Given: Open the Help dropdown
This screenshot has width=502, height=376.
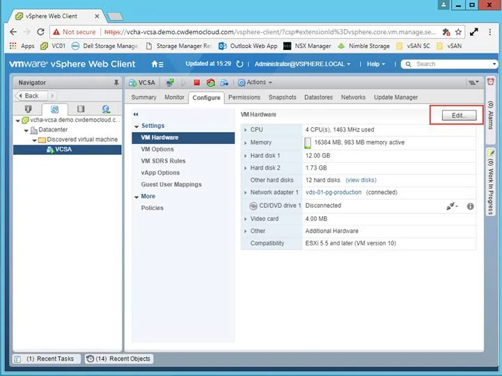Looking at the screenshot, I should 376,64.
